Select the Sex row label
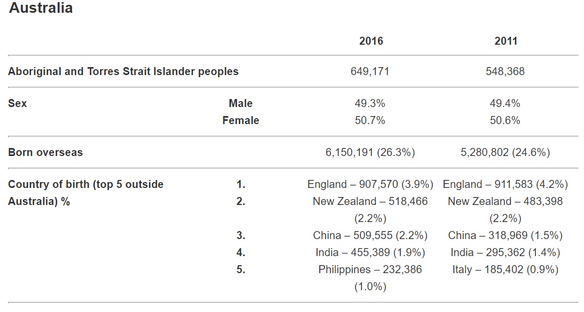The height and width of the screenshot is (312, 584). coord(17,103)
